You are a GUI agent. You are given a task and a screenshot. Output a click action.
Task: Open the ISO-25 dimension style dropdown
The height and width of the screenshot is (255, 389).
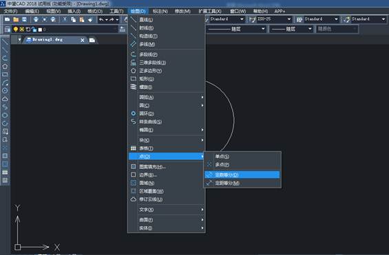(274, 19)
